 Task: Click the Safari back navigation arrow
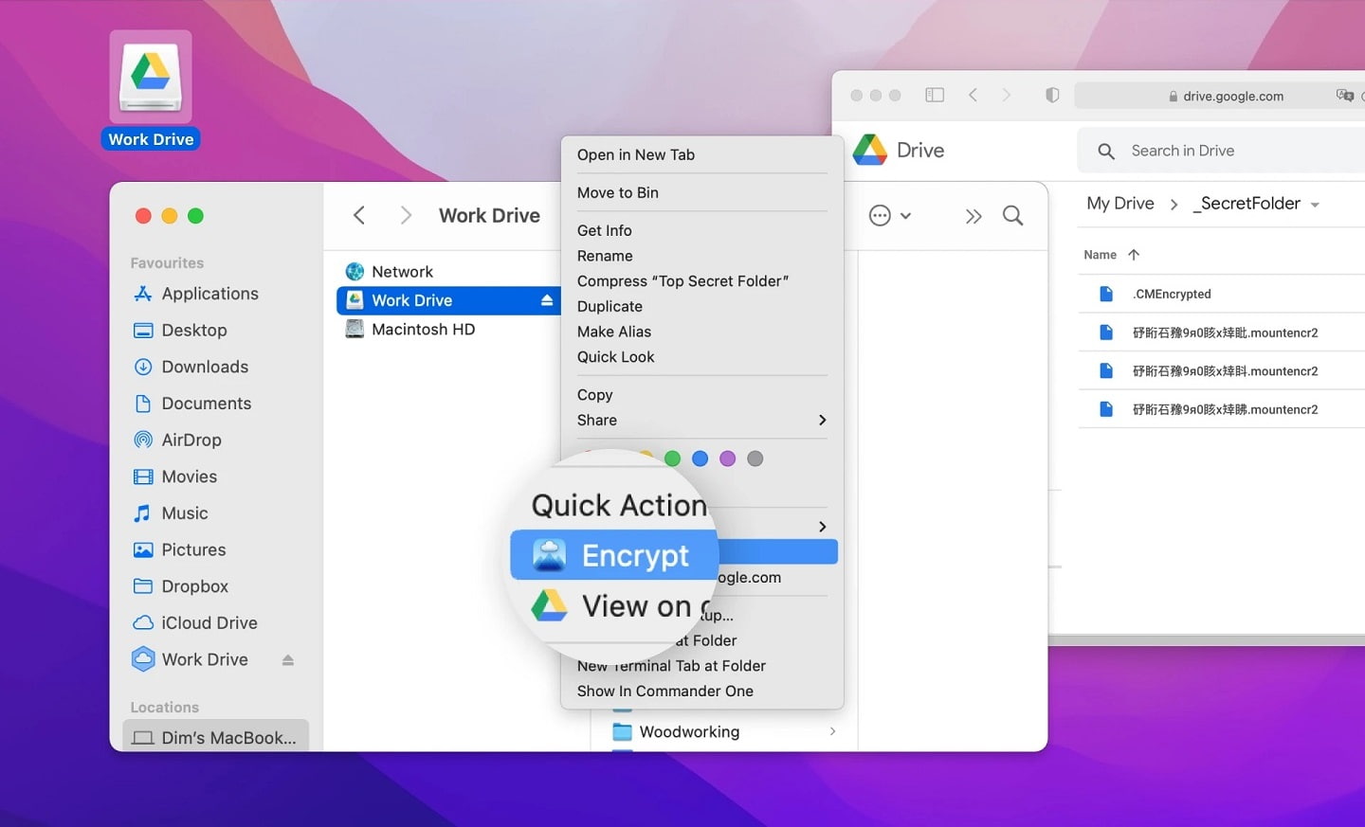[x=974, y=95]
